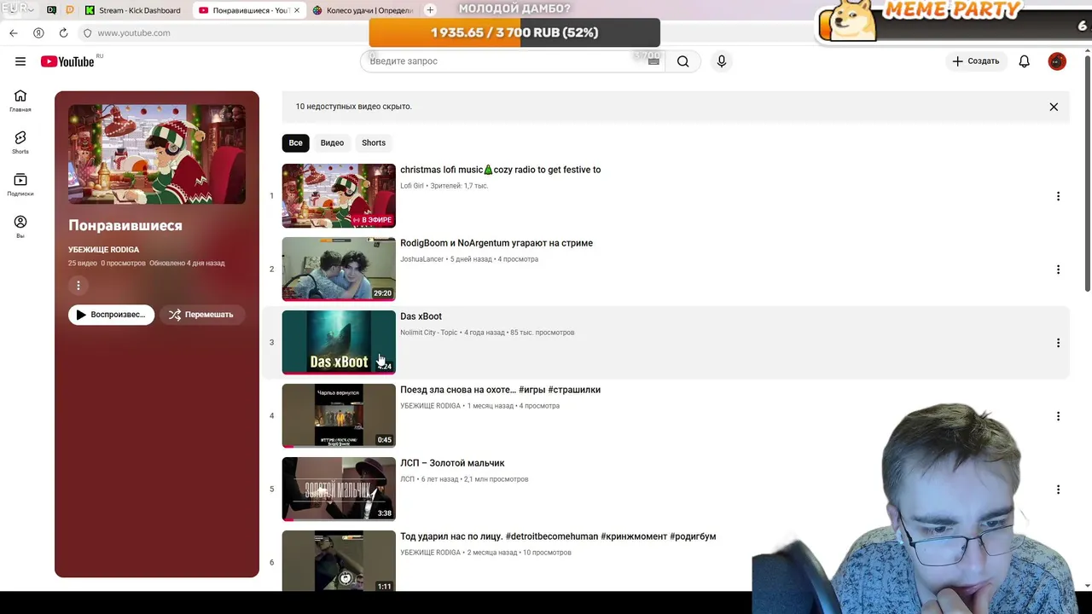Open options menu for ЛСП Золотой мальчик
This screenshot has width=1092, height=614.
pos(1058,489)
